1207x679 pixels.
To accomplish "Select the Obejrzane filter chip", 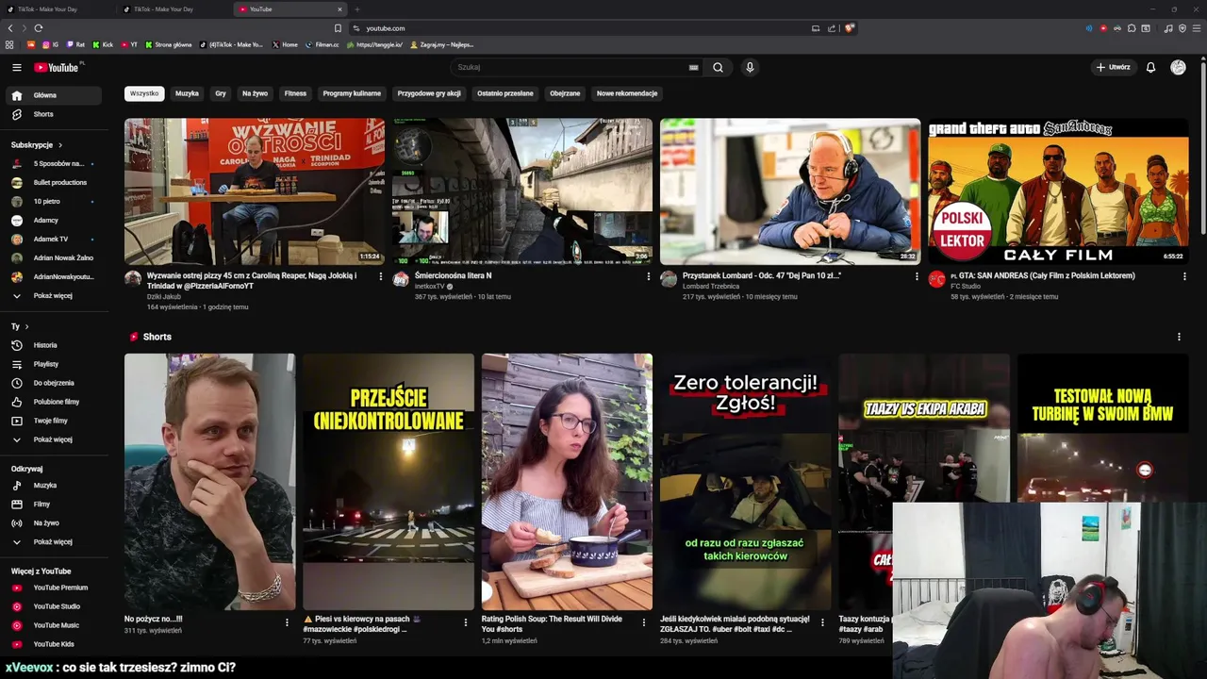I will tap(565, 93).
